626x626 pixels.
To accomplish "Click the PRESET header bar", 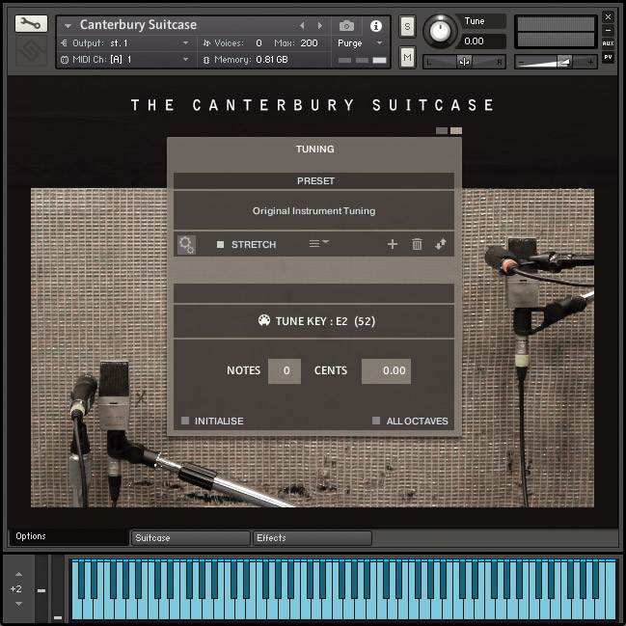I will (313, 180).
